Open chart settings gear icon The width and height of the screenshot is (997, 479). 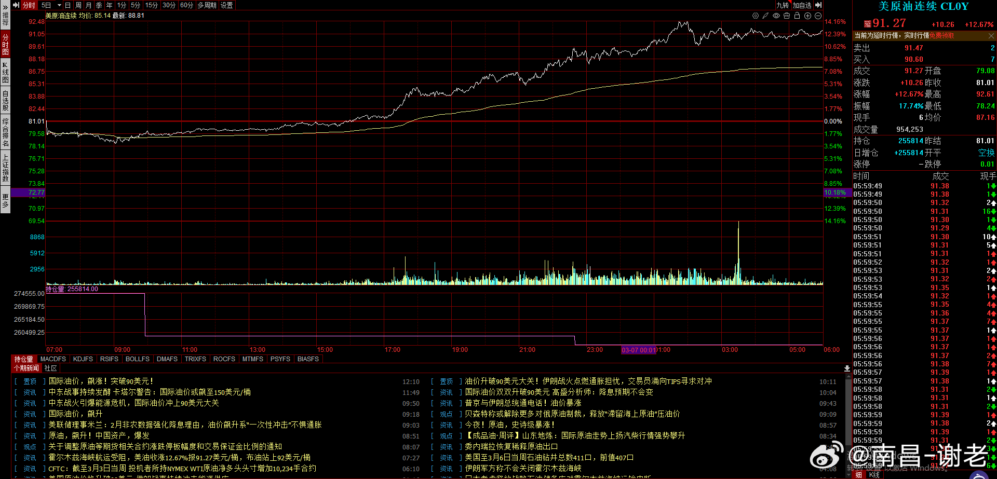[756, 16]
